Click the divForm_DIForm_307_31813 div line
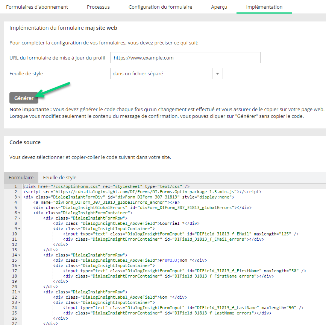 [129, 197]
